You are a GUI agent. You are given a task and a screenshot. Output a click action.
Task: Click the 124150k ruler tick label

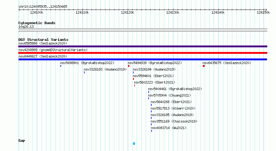(x=263, y=12)
